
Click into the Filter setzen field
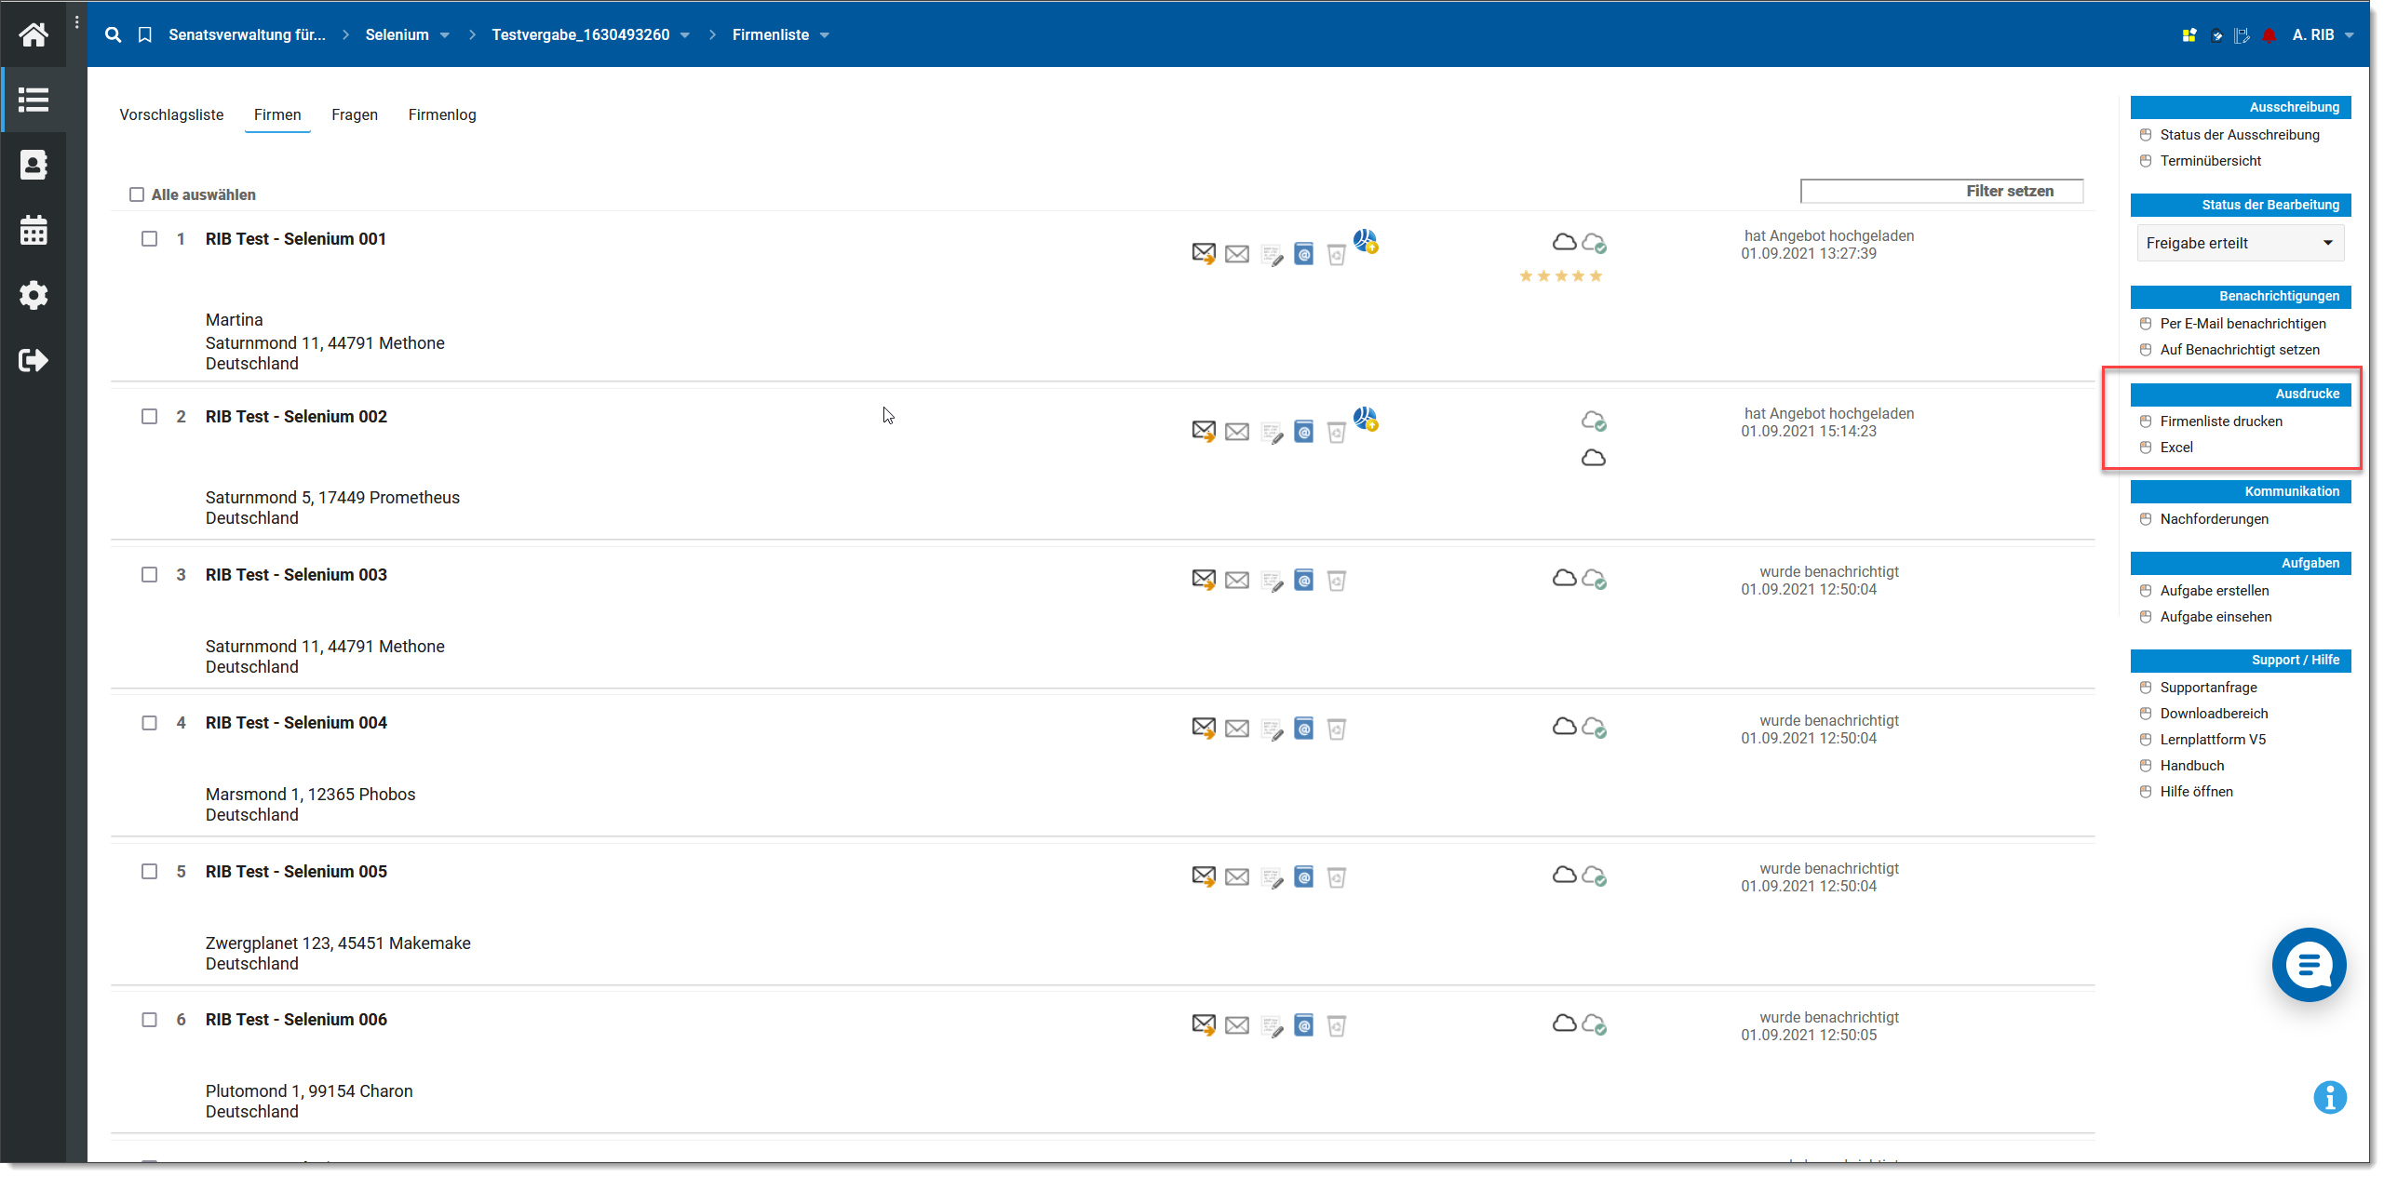(x=1942, y=191)
